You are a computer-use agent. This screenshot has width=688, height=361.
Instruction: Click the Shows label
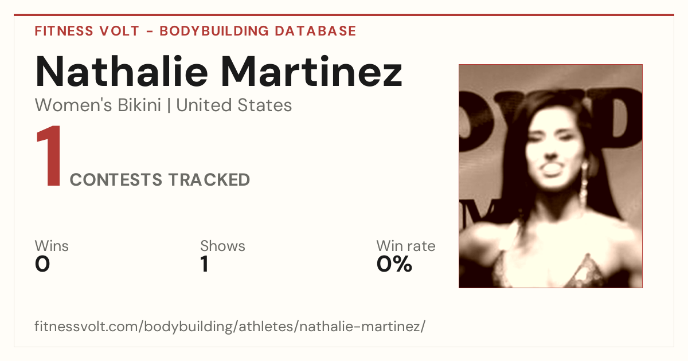[x=222, y=246]
